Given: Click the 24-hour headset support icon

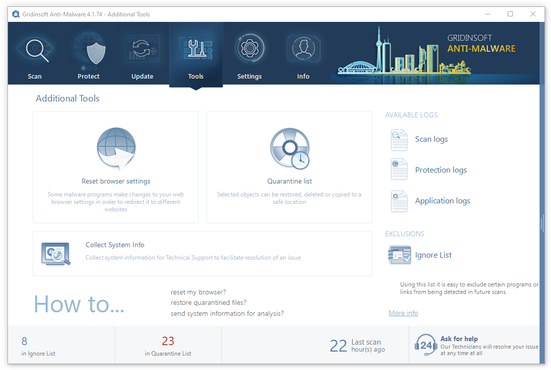Looking at the screenshot, I should point(426,345).
